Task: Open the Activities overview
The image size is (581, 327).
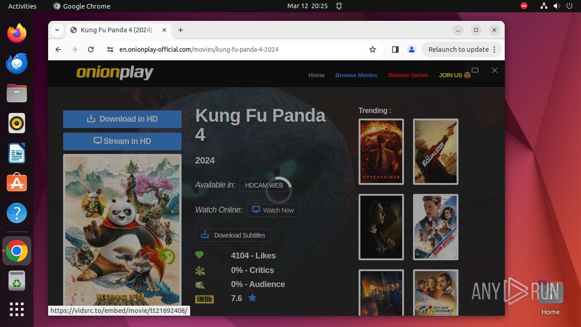Action: pos(22,6)
